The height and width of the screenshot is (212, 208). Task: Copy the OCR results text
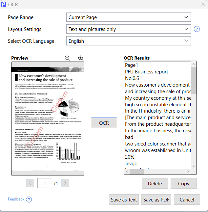[x=184, y=184]
